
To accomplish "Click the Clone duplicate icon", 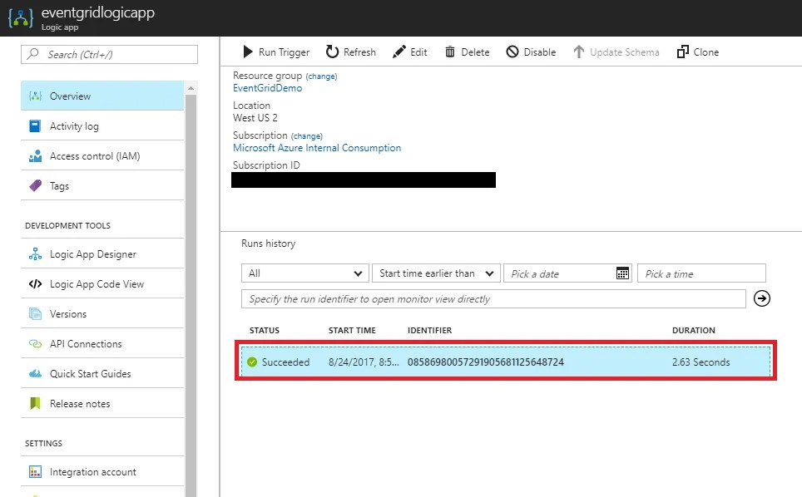I will click(682, 52).
